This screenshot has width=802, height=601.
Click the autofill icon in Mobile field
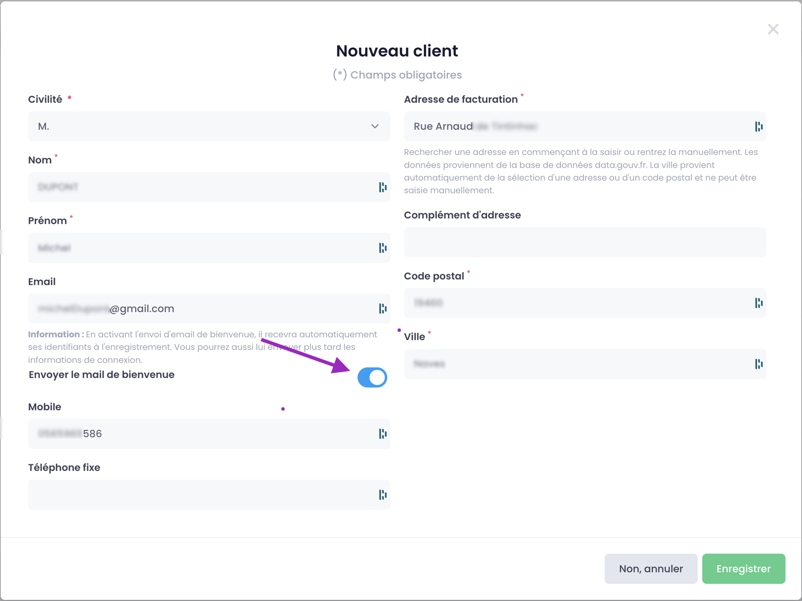tap(383, 434)
